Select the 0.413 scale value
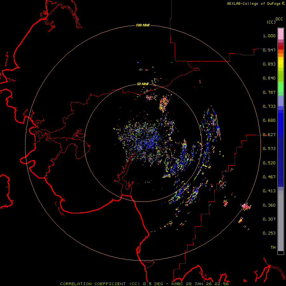The image size is (286, 286). point(269,191)
